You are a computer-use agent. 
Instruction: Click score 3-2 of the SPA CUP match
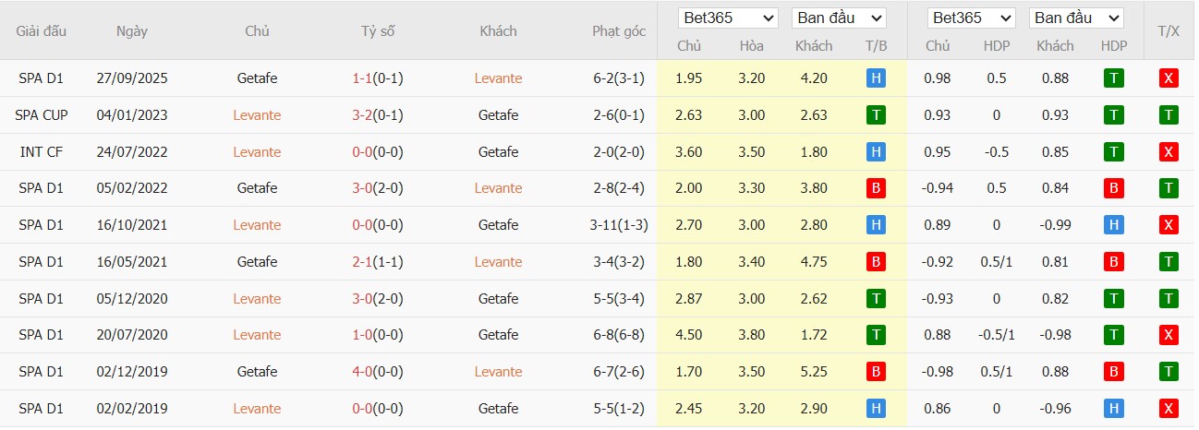click(x=362, y=115)
